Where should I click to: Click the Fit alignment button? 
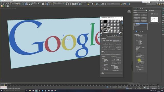point(138,68)
